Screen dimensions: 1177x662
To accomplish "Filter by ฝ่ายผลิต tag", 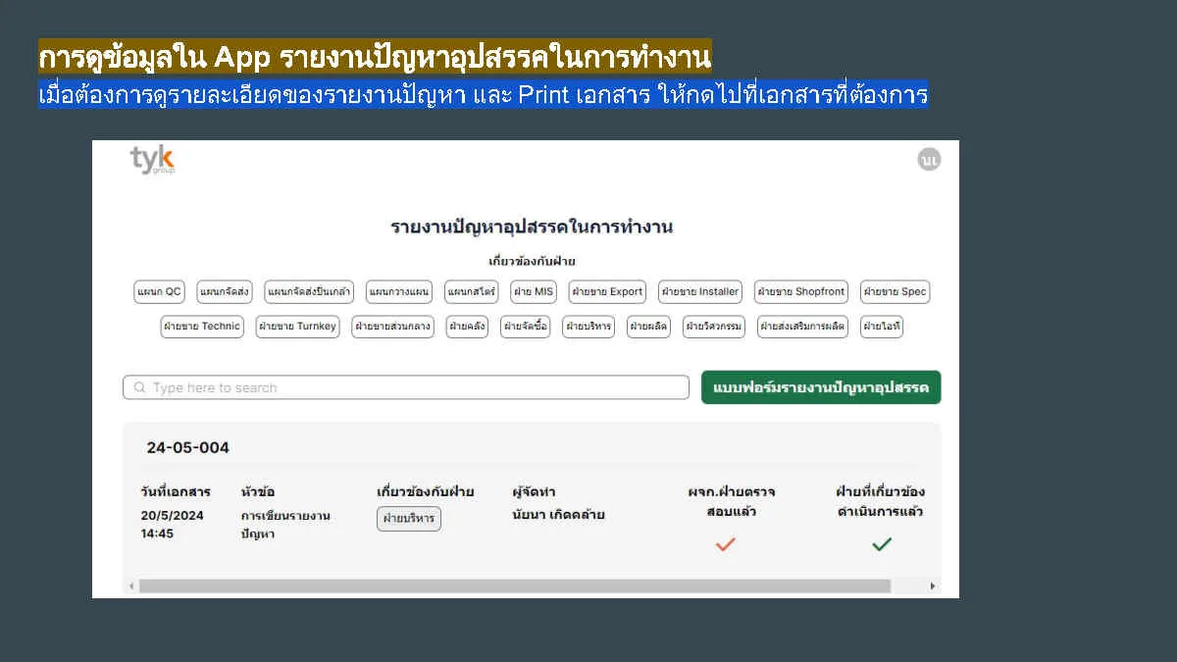I will tap(648, 327).
